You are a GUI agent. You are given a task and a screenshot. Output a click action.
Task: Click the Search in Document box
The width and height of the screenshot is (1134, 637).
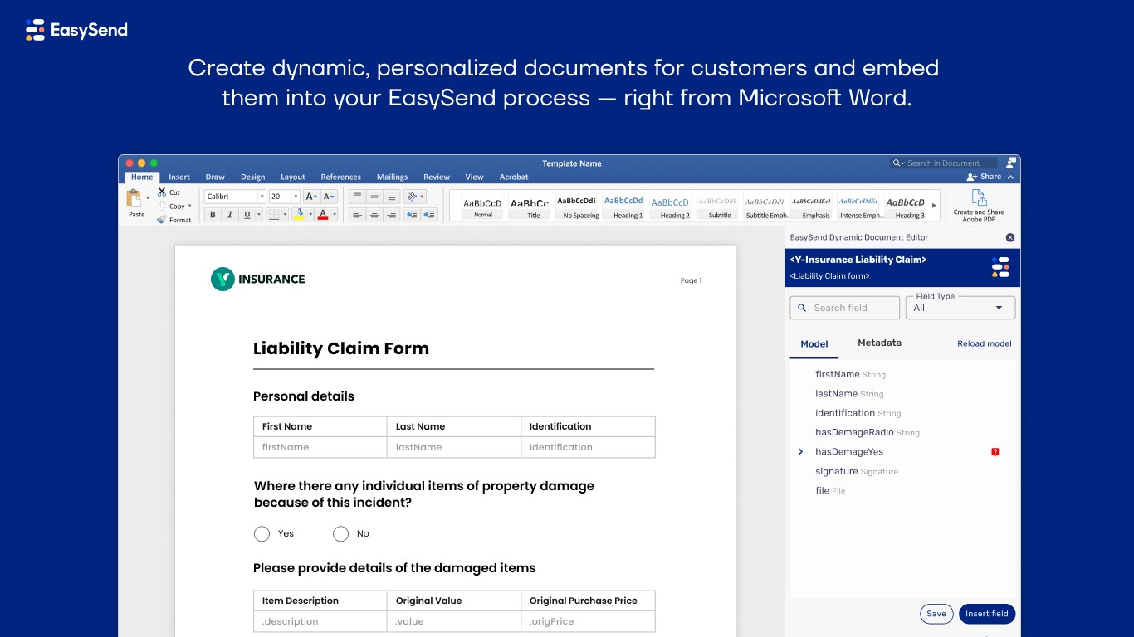(944, 163)
